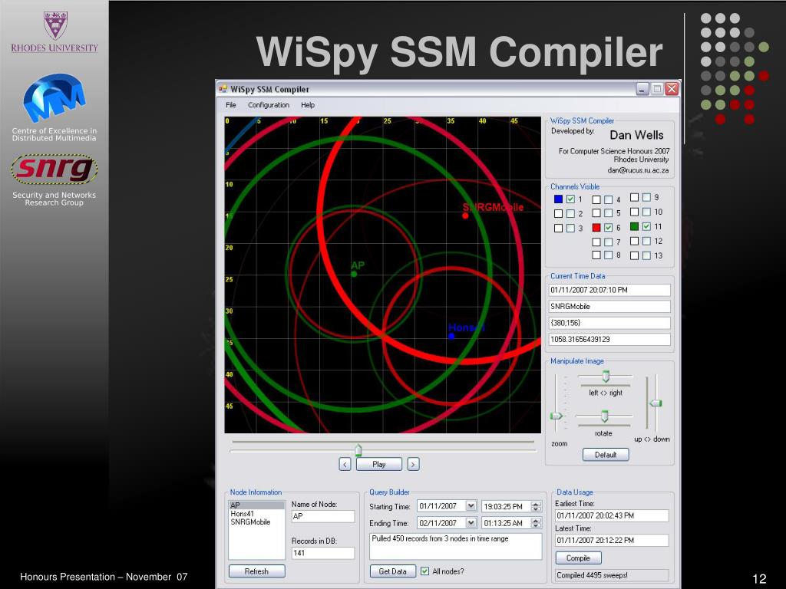Click the Latest Time field
The image size is (786, 589).
tap(612, 541)
